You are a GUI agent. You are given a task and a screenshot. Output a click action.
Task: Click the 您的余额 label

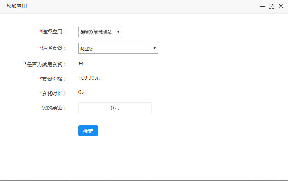point(54,108)
